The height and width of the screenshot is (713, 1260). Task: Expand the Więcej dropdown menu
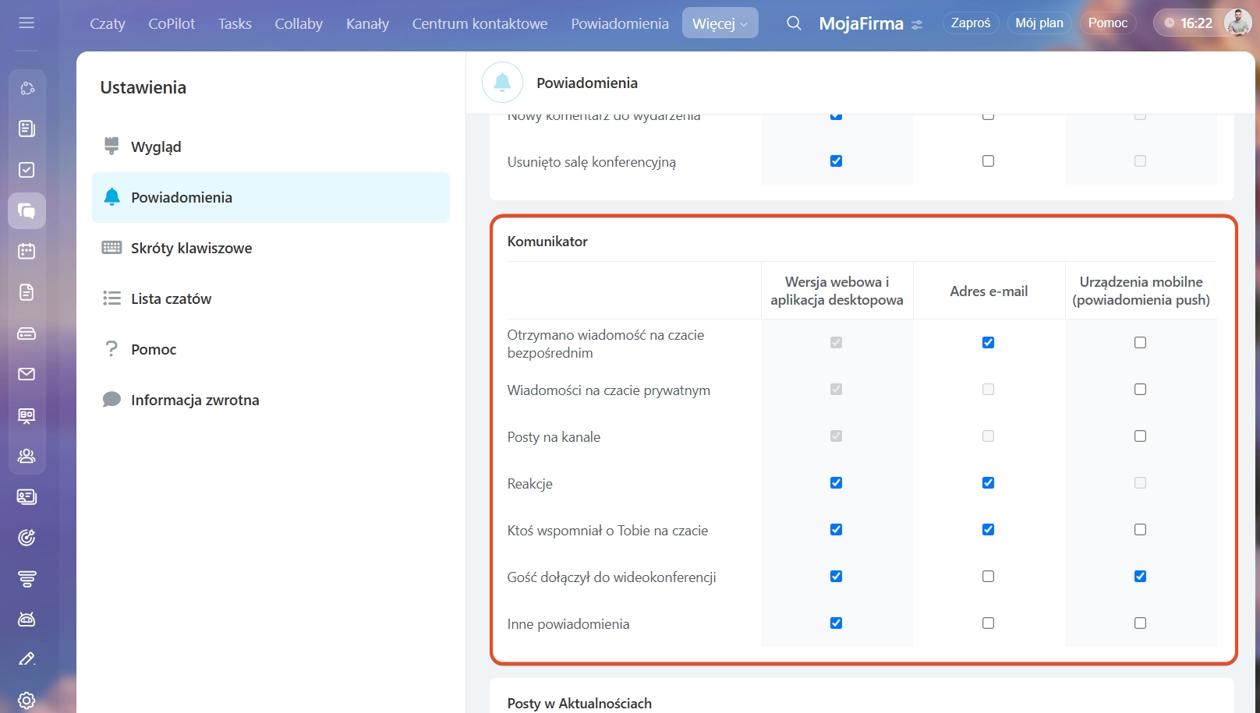pyautogui.click(x=720, y=23)
